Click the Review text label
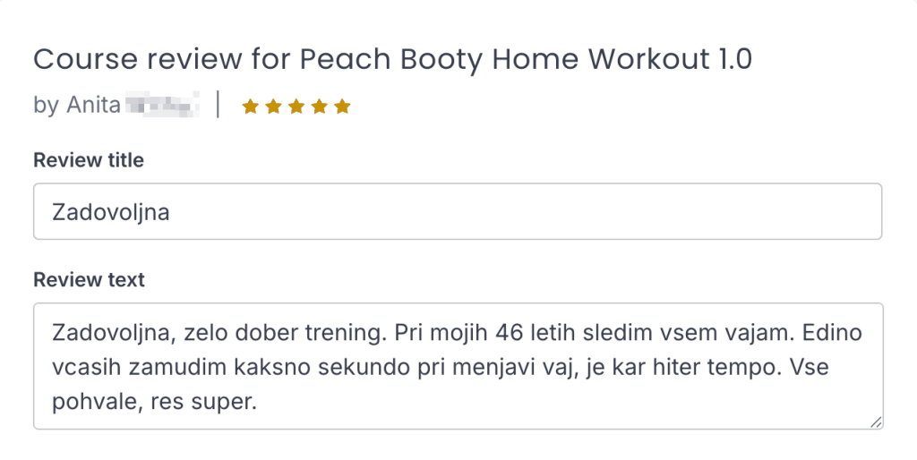 click(x=89, y=280)
